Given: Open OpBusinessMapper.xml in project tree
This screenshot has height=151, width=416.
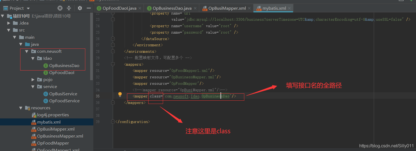Looking at the screenshot, I should [x=60, y=136].
